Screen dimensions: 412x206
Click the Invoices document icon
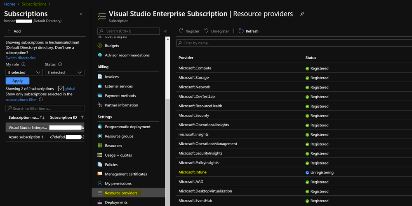100,77
